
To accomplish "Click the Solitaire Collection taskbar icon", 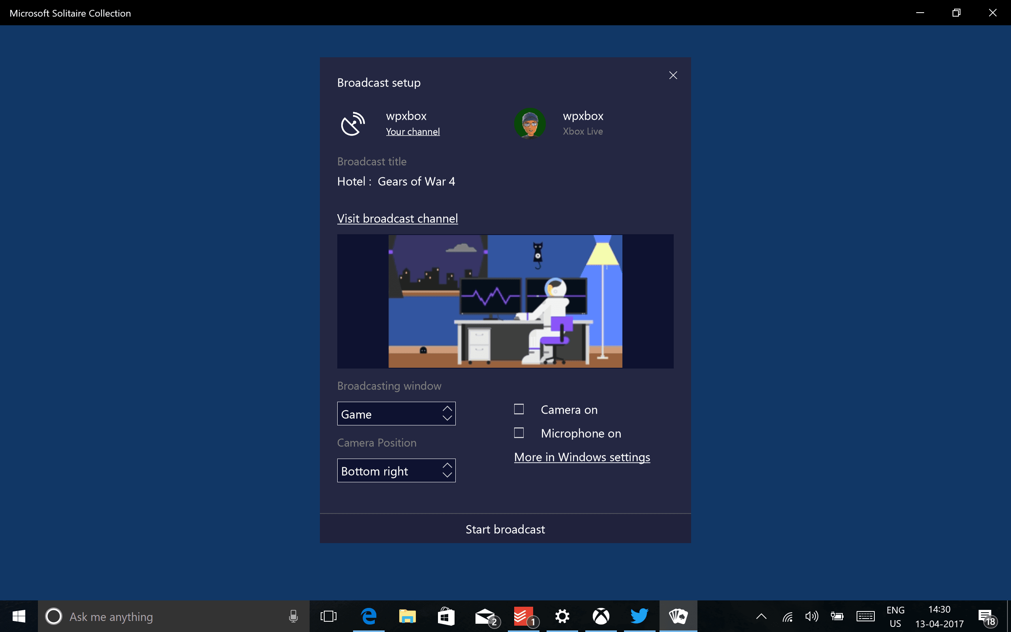I will point(678,616).
